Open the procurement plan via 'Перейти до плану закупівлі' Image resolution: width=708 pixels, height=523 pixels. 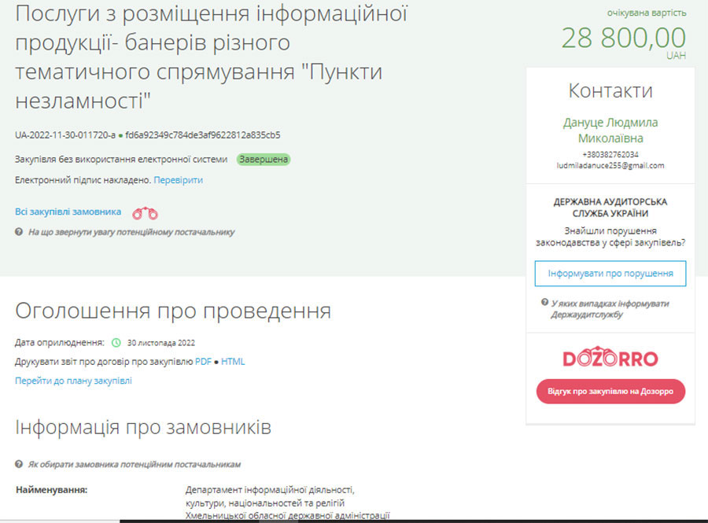click(x=73, y=381)
